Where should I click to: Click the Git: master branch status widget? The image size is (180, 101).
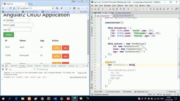[x=167, y=95]
